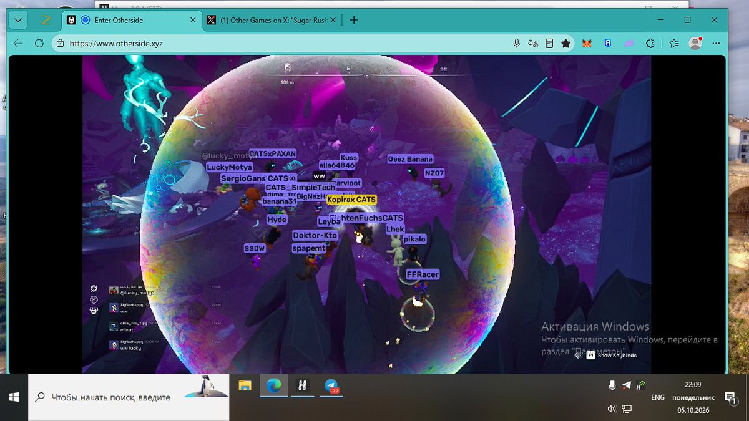Click Show Keybinds in the game
The width and height of the screenshot is (749, 421).
pyautogui.click(x=611, y=355)
